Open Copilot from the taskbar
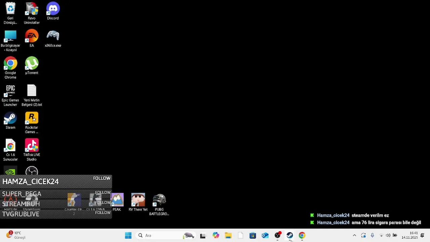This screenshot has width=430, height=242. (216, 236)
